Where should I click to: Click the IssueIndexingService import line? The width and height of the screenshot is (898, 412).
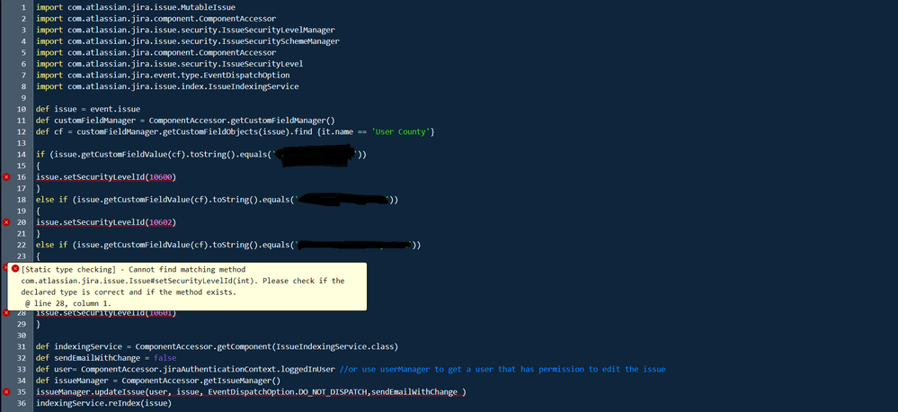(x=166, y=86)
